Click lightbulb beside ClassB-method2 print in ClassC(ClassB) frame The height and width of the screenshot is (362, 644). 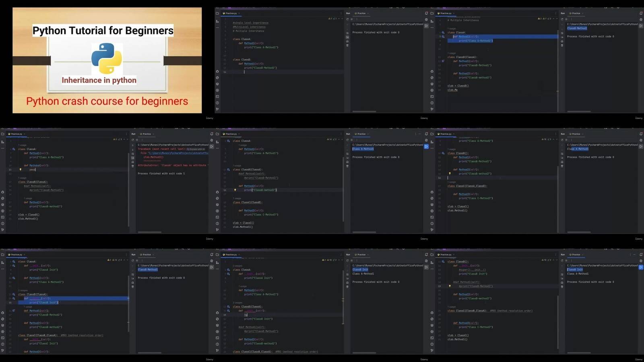pos(235,190)
